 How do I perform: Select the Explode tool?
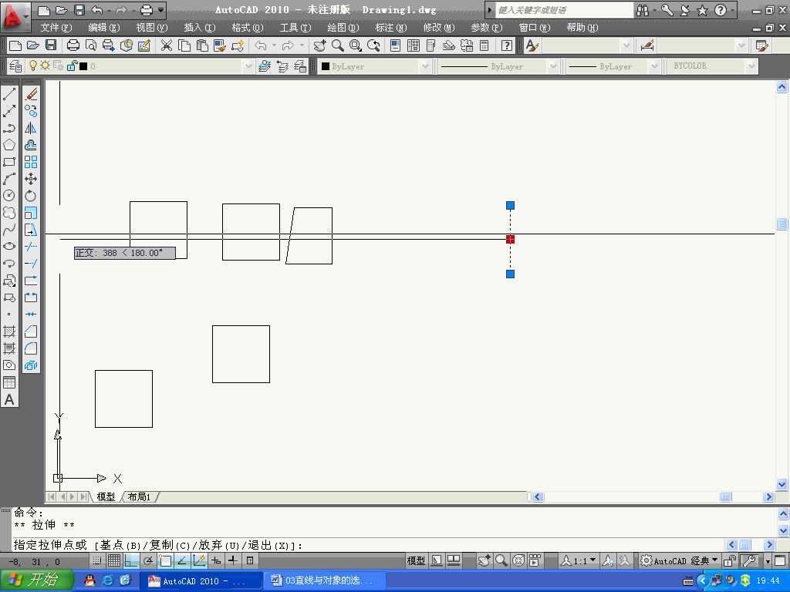coord(31,365)
